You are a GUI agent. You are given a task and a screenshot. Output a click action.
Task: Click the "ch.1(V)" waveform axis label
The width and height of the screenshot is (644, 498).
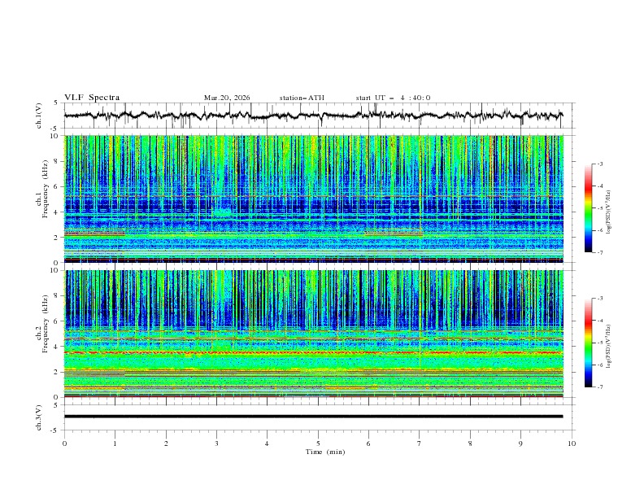tap(39, 116)
